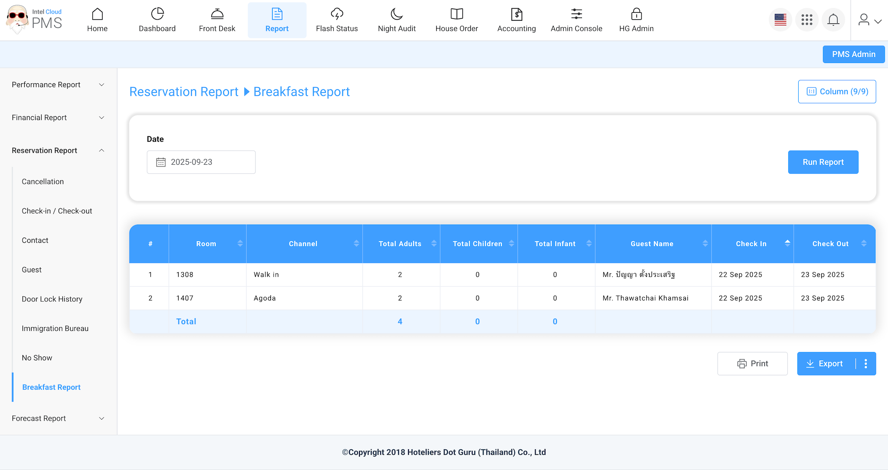Screen dimensions: 888x470
Task: Click the Run Report button
Action: pos(823,162)
